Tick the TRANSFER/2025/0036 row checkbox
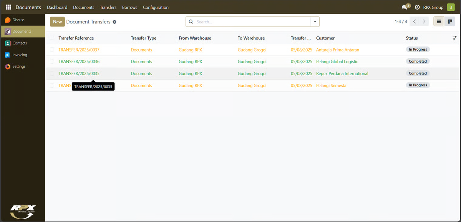461x222 pixels. pyautogui.click(x=52, y=61)
